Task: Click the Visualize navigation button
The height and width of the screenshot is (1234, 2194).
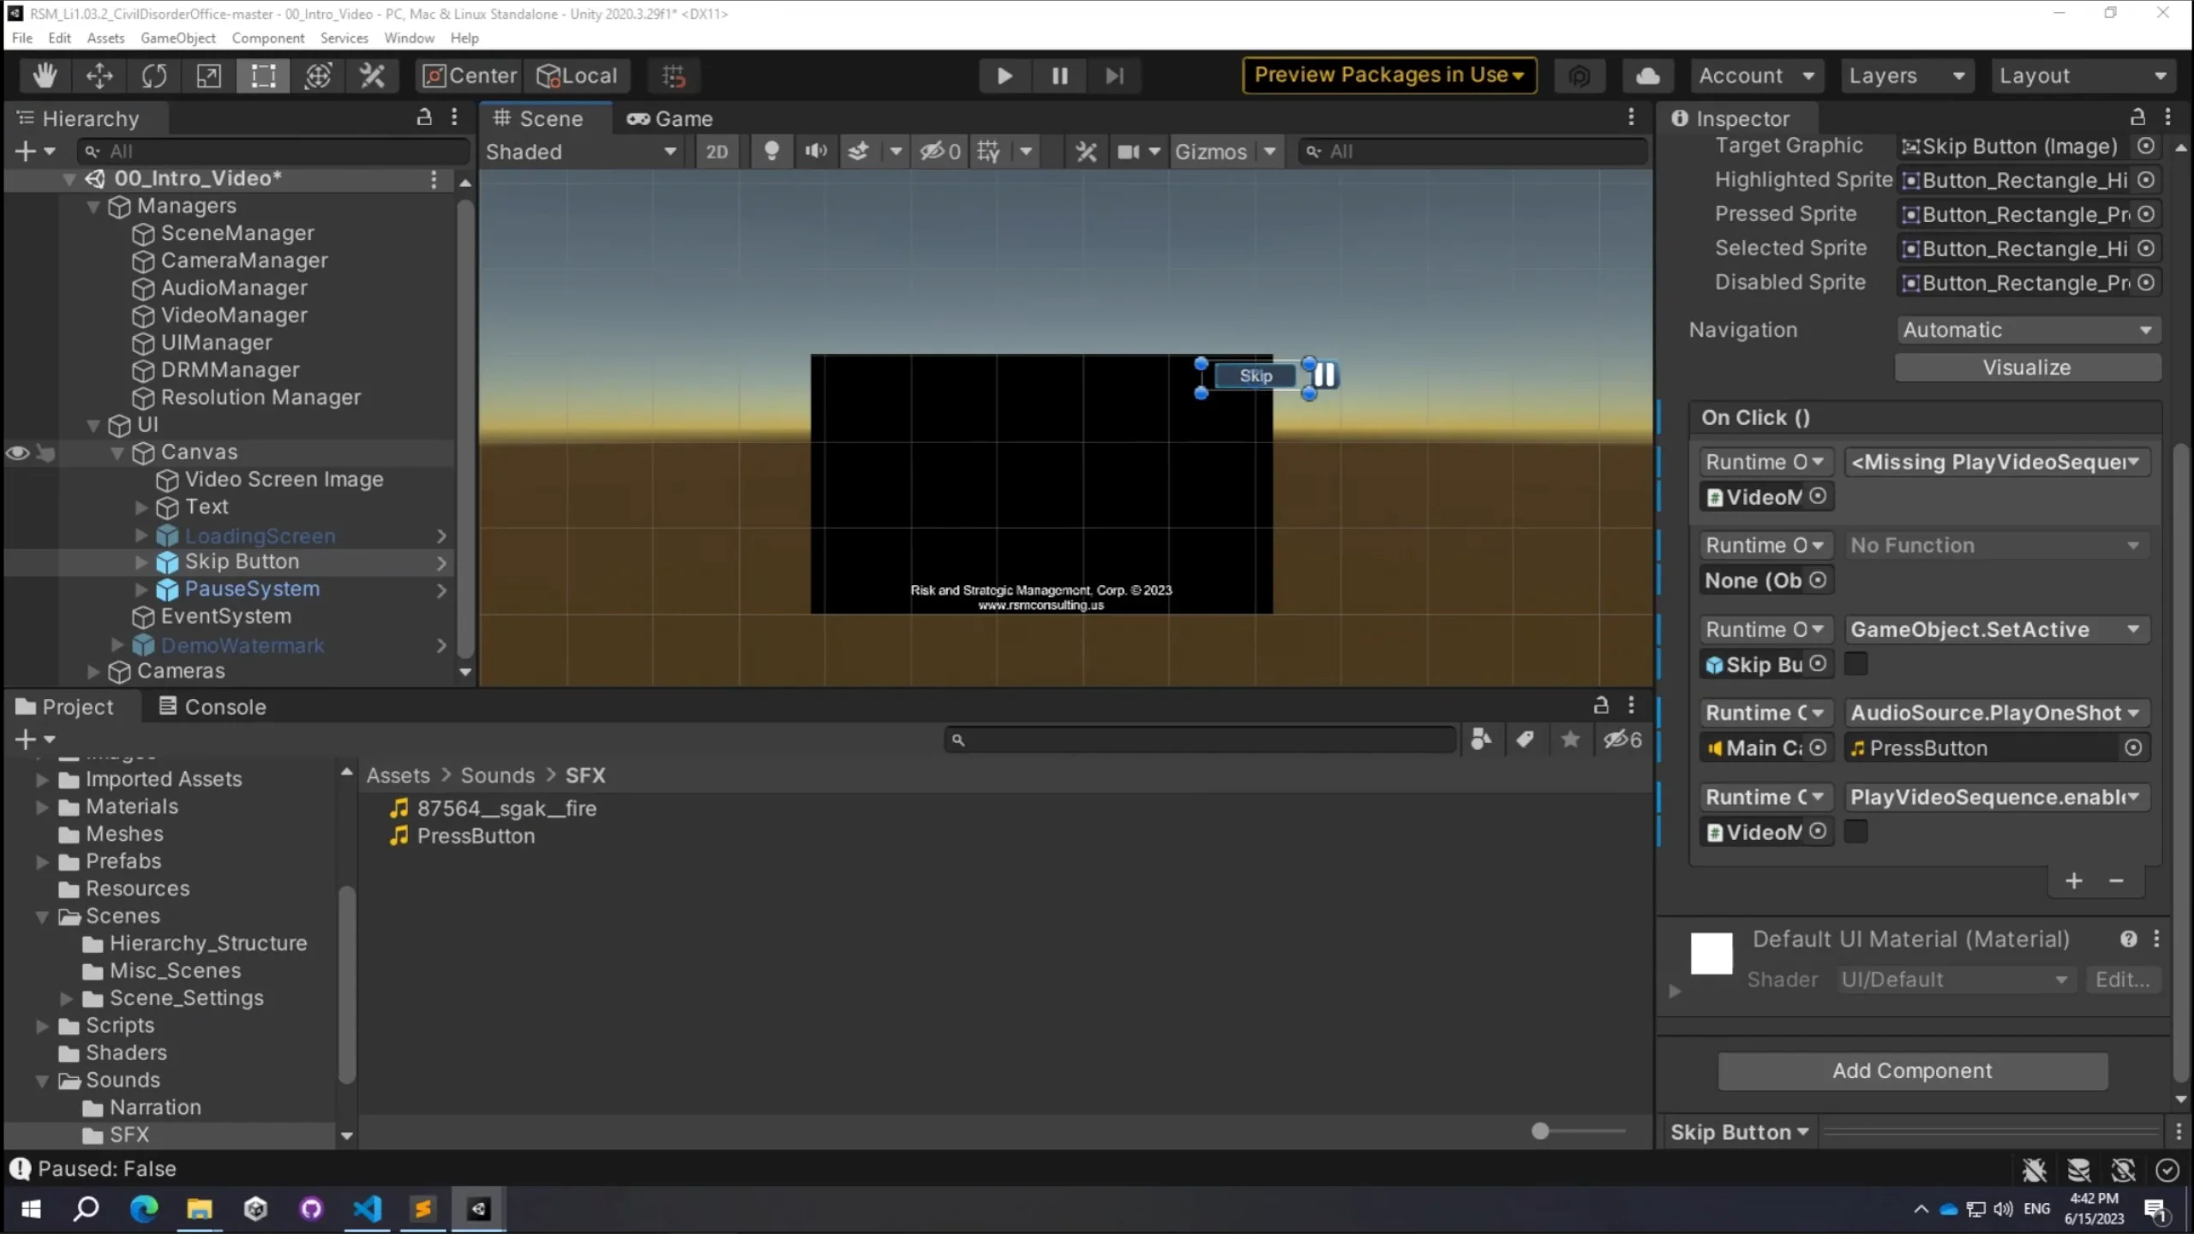Action: (x=2028, y=367)
